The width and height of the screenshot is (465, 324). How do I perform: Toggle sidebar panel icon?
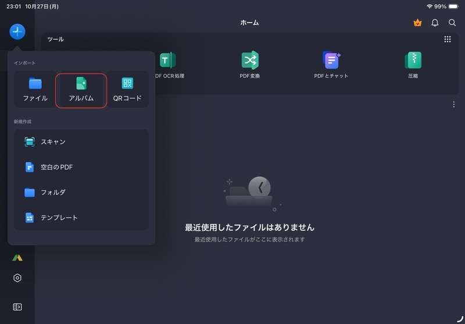(17, 307)
